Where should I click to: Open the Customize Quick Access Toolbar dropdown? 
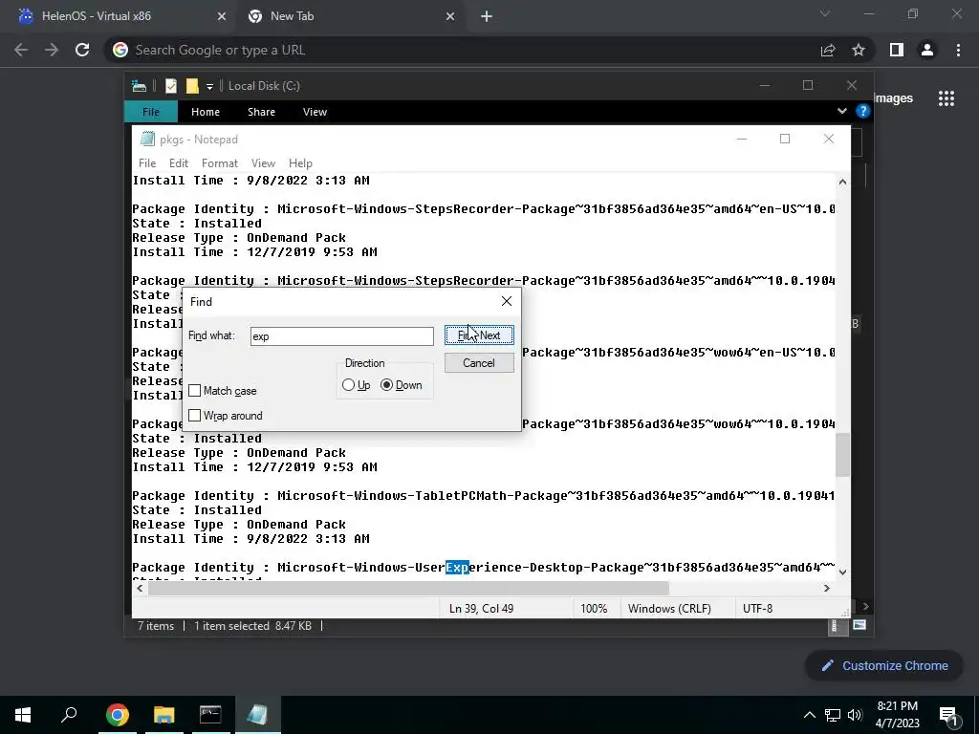pos(209,87)
